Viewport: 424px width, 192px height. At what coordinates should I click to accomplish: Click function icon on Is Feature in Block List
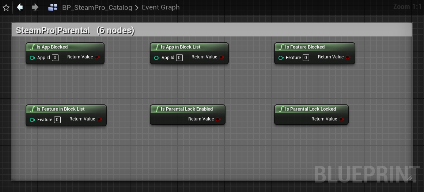[33, 109]
